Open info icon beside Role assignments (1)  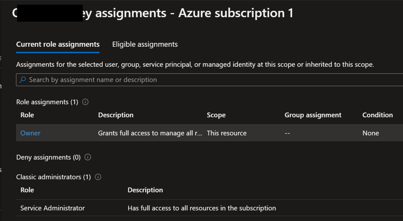click(x=85, y=102)
